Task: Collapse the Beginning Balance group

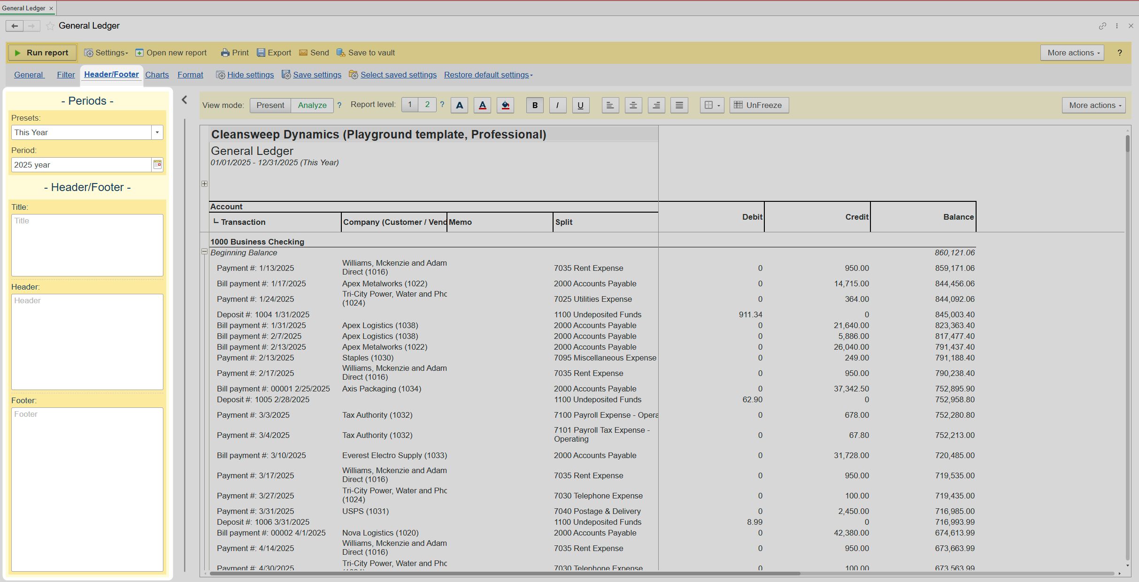Action: click(204, 252)
